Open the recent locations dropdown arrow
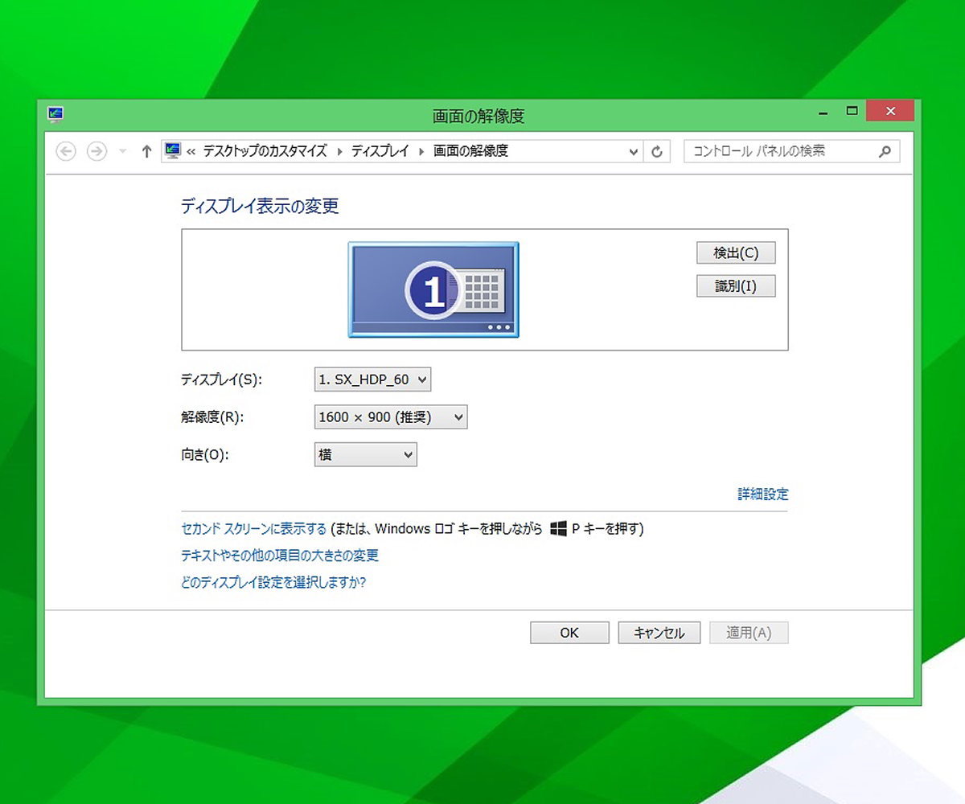Image resolution: width=965 pixels, height=804 pixels. tap(122, 151)
